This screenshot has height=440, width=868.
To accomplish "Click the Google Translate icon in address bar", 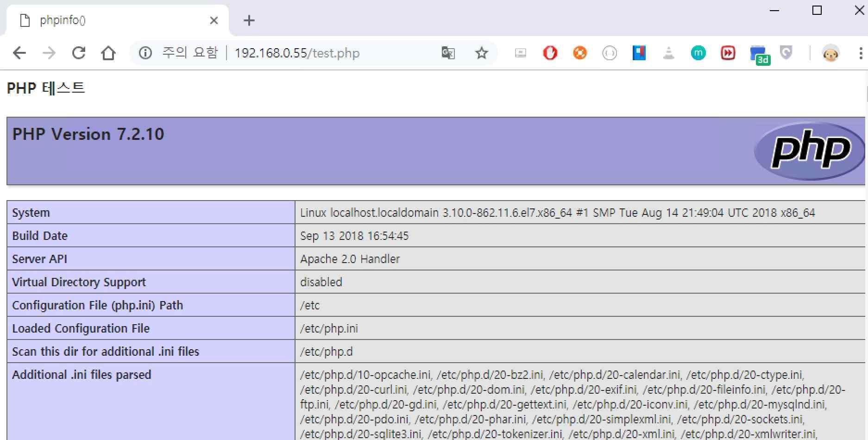I will point(448,53).
